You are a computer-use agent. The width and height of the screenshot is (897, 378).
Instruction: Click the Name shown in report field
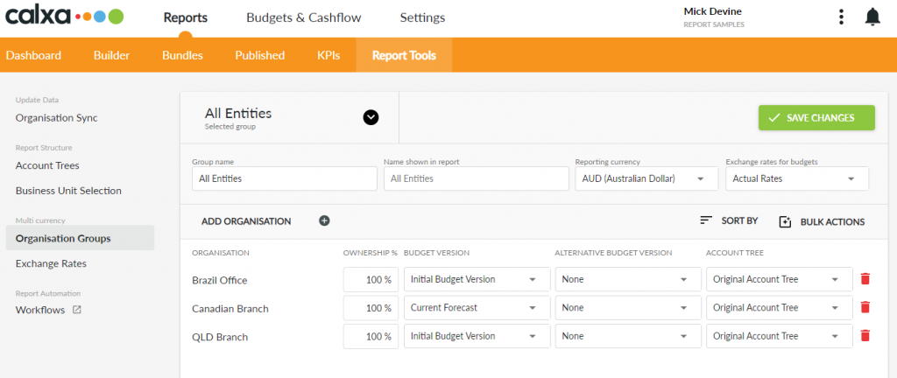click(x=477, y=178)
